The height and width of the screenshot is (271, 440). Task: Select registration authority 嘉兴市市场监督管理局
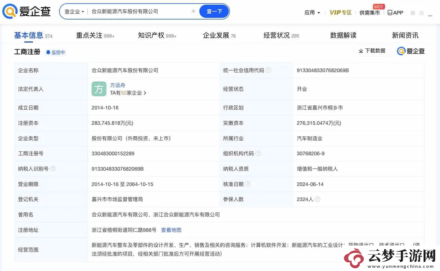[x=117, y=199]
